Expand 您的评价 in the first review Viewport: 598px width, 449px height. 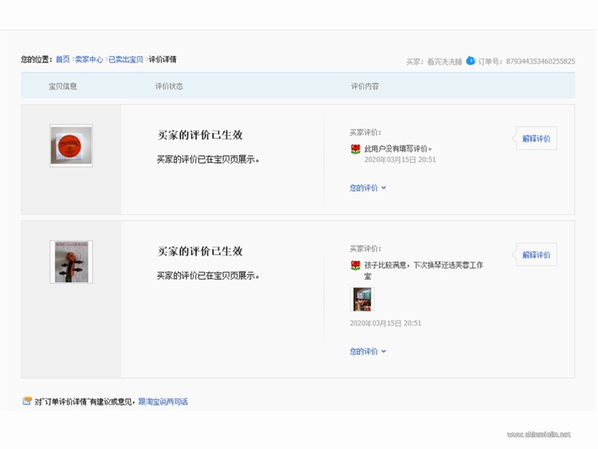tap(368, 188)
